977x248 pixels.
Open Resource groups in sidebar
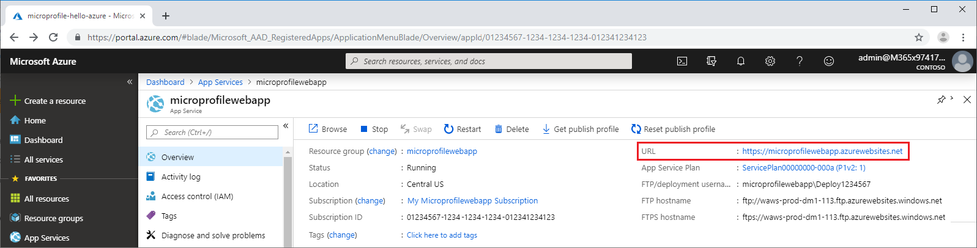tap(46, 218)
